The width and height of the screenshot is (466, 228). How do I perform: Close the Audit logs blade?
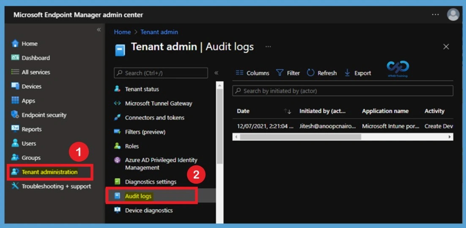point(446,46)
